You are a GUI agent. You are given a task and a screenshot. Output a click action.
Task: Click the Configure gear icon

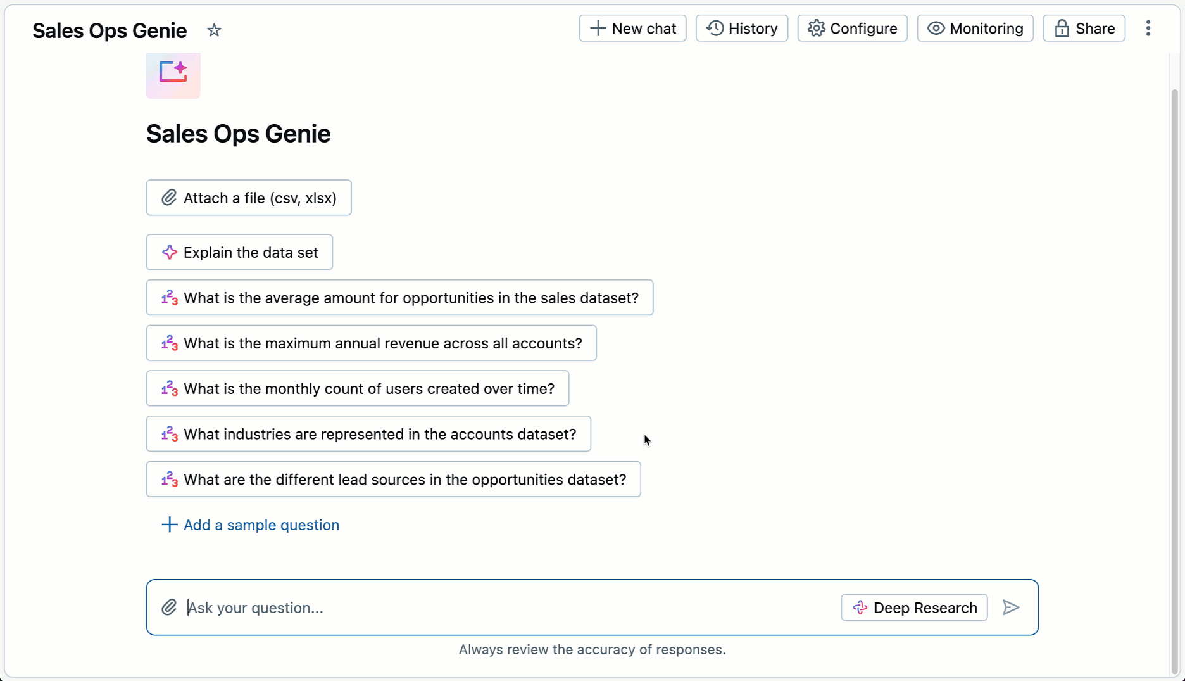816,28
